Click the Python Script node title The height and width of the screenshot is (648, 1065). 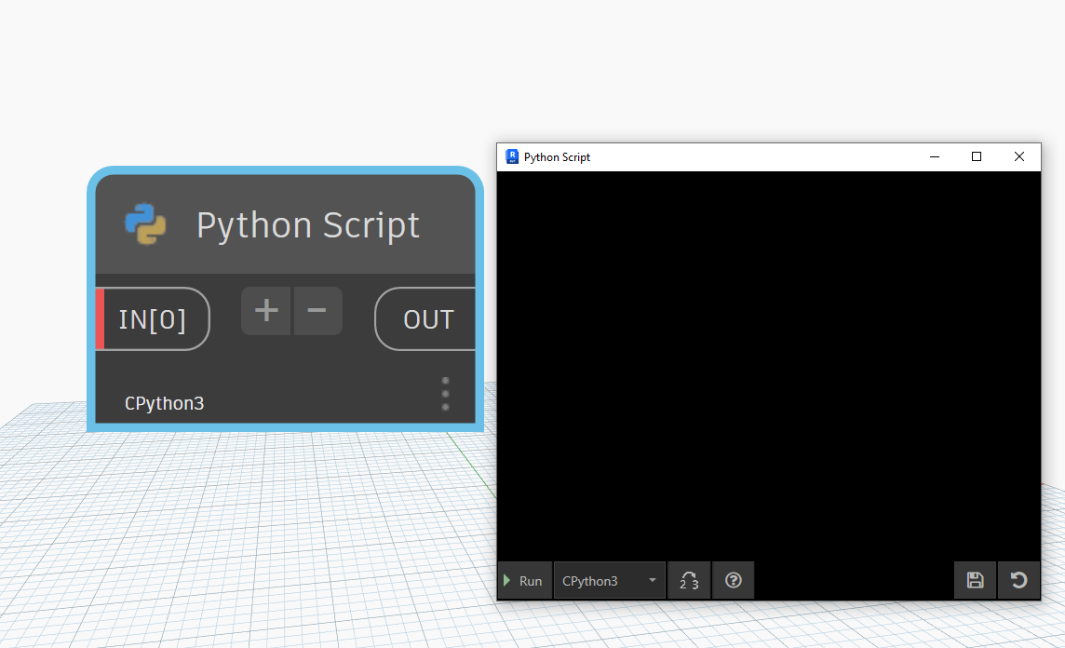308,224
